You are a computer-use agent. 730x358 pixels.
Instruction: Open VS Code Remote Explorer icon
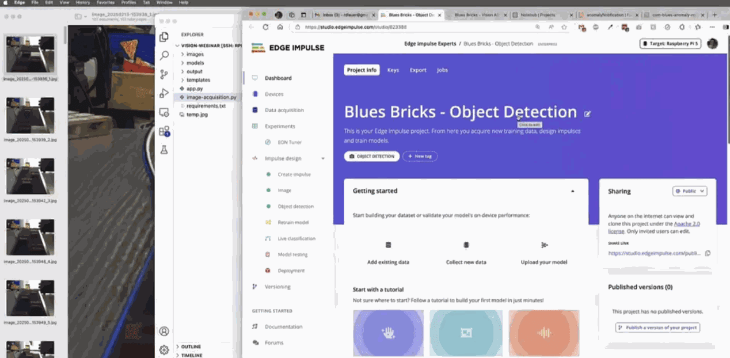(x=164, y=112)
